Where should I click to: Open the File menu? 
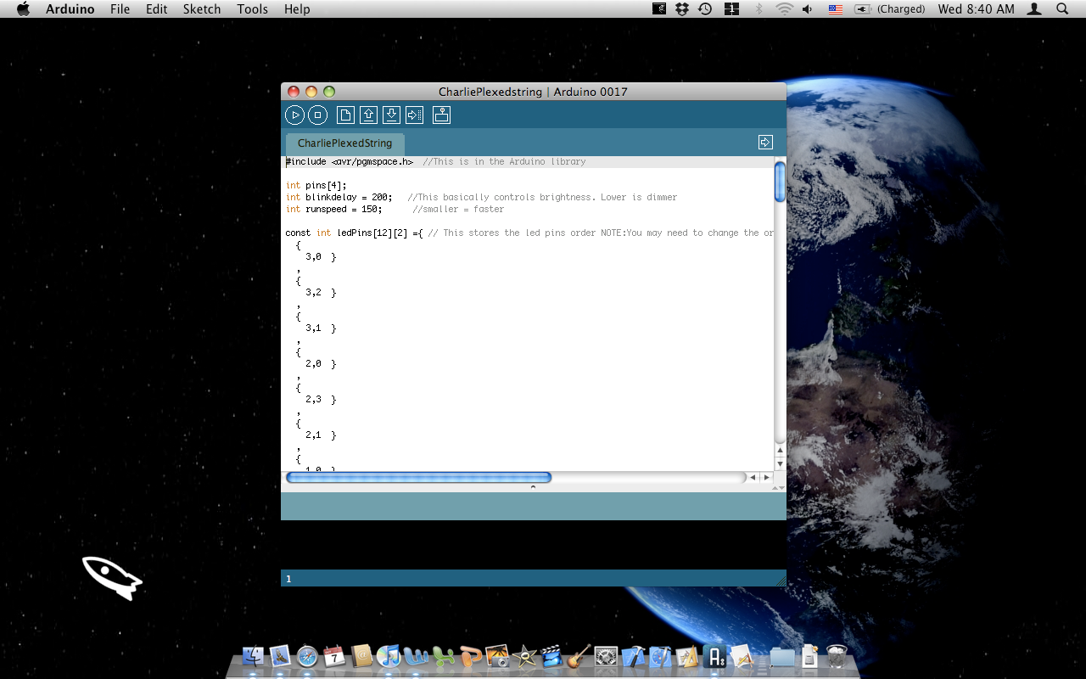(x=120, y=9)
